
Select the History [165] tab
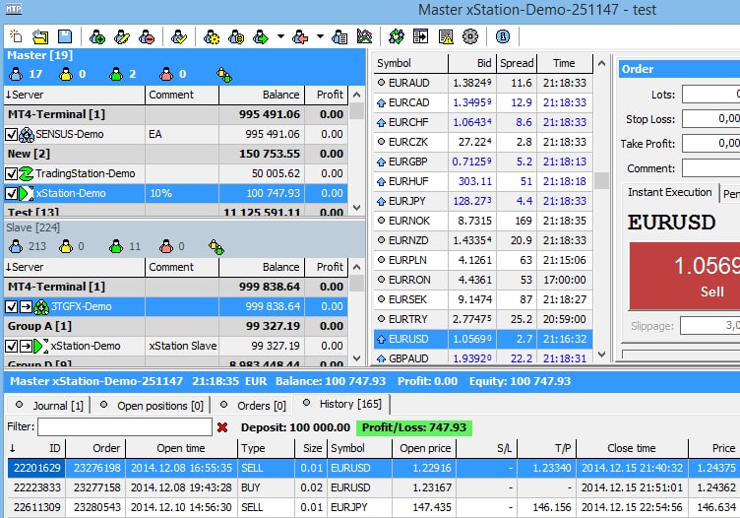[341, 404]
